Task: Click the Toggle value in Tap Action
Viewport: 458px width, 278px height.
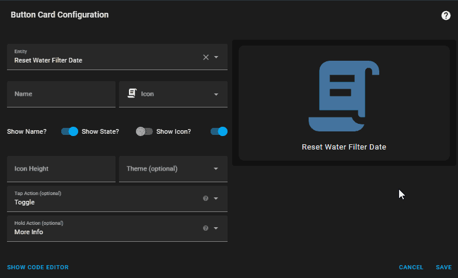Action: tap(25, 202)
